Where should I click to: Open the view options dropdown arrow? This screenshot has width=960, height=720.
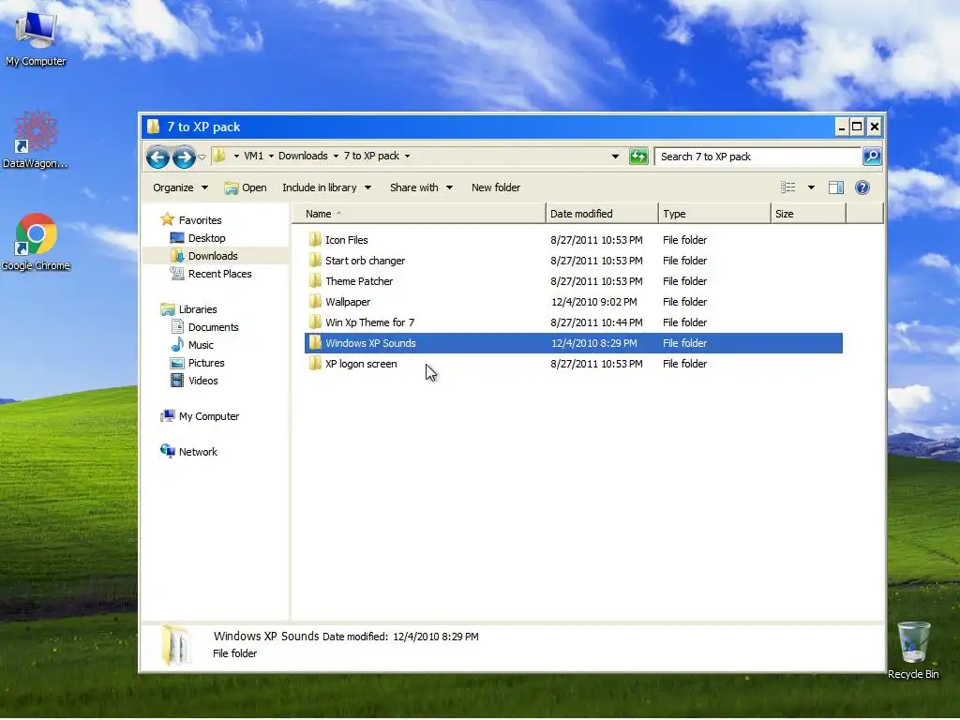pyautogui.click(x=811, y=187)
